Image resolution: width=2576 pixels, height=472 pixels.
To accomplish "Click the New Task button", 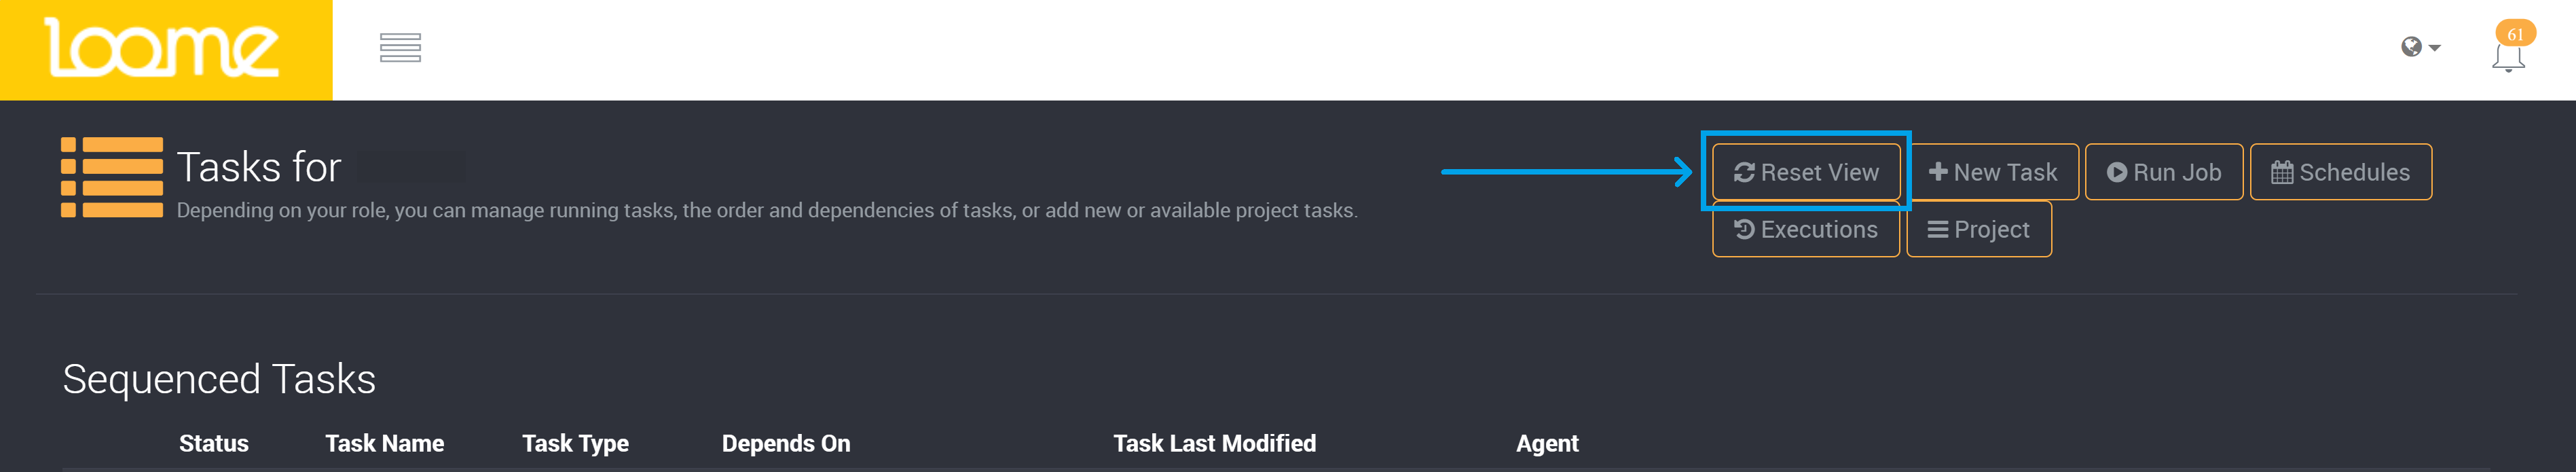I will coord(1993,172).
